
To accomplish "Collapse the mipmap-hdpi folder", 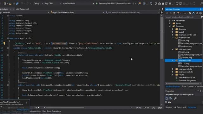I will pyautogui.click(x=173, y=38).
